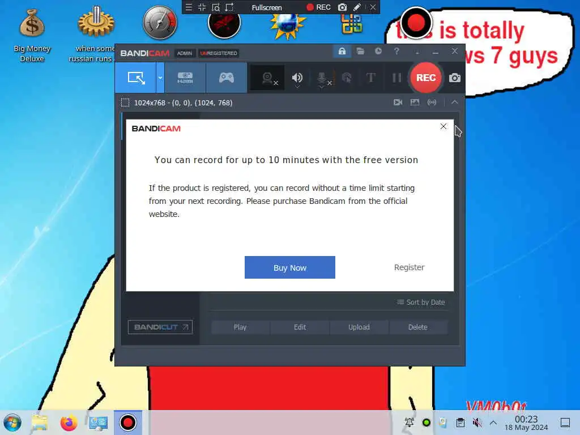Click the shrink-corners icon in the top bar
The image size is (580, 435).
click(x=202, y=7)
